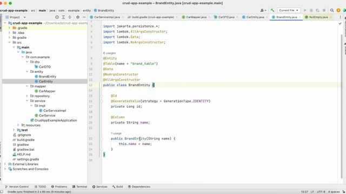Open the user account icon dropdown
Screen dimensions: 346x194
tap(263, 10)
